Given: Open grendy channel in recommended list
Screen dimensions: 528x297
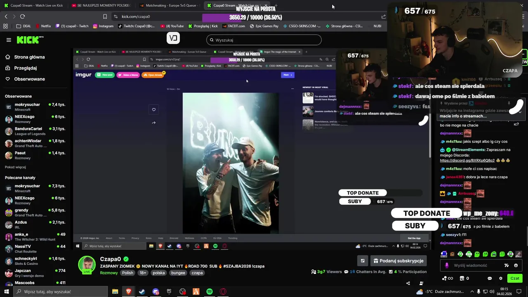Looking at the screenshot, I should [x=35, y=212].
